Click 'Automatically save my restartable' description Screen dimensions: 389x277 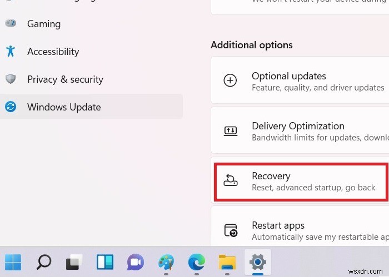(x=320, y=237)
